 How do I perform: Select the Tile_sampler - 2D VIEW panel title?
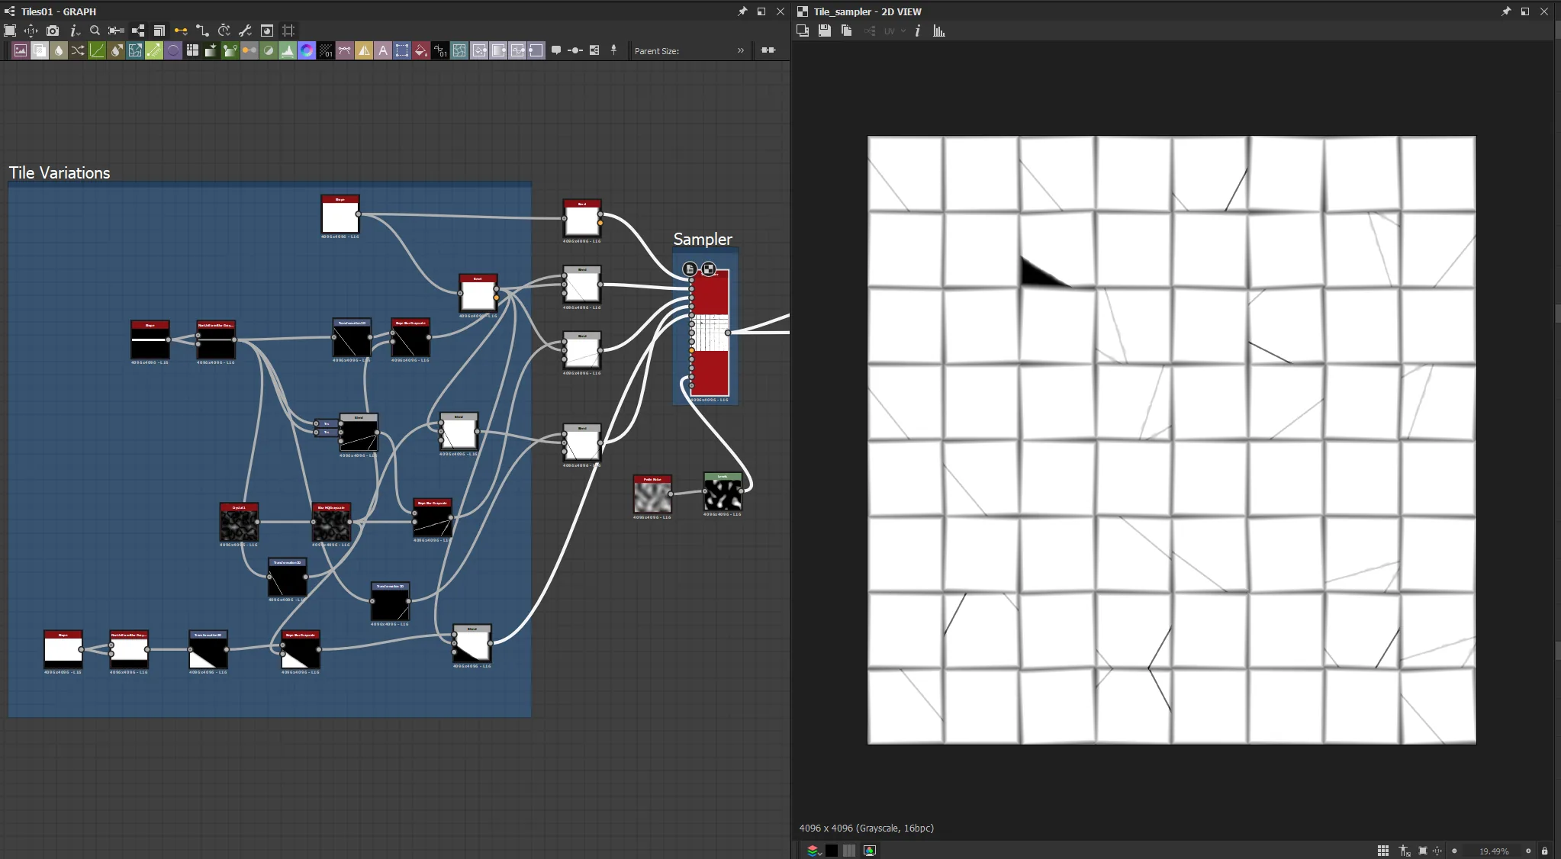tap(867, 11)
